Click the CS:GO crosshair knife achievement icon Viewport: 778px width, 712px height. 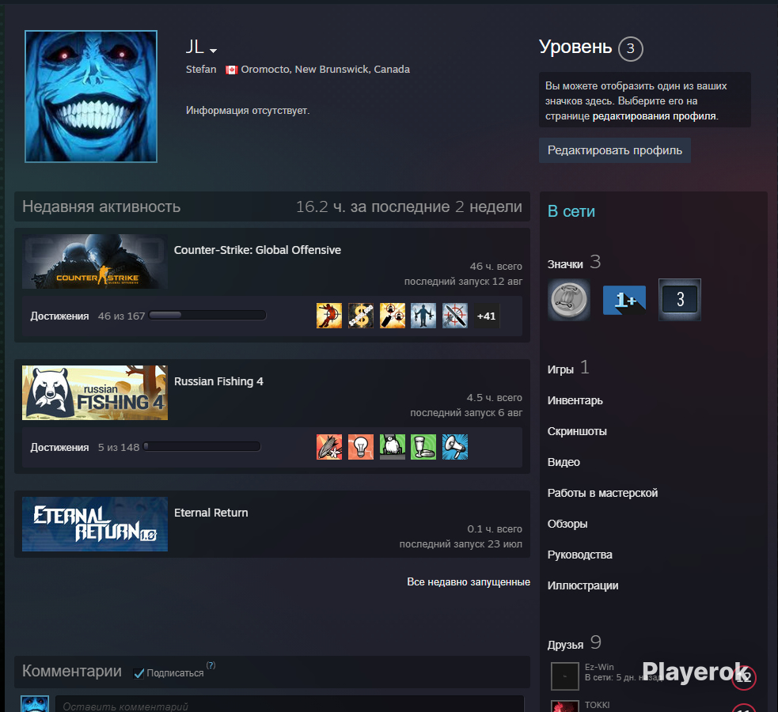click(x=455, y=316)
